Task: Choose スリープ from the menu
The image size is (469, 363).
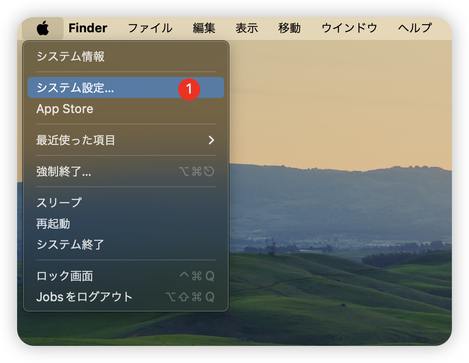Action: tap(126, 202)
